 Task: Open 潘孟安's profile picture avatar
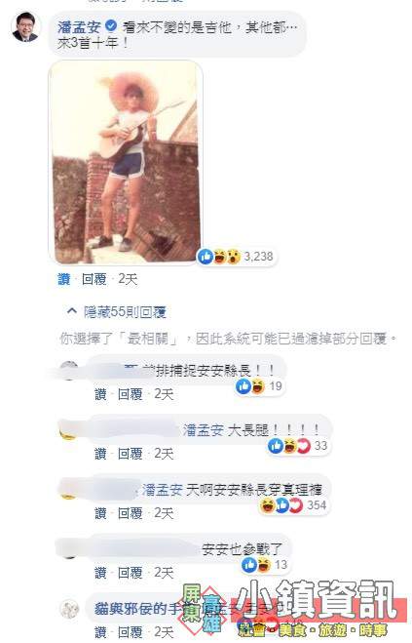pyautogui.click(x=26, y=27)
